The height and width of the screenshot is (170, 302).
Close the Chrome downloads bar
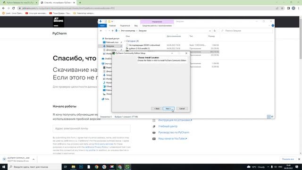299,159
